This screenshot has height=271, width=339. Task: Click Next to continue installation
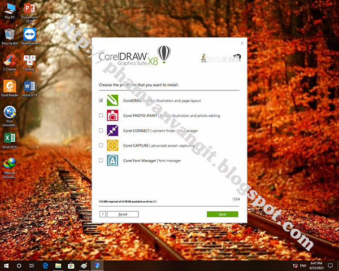223,214
